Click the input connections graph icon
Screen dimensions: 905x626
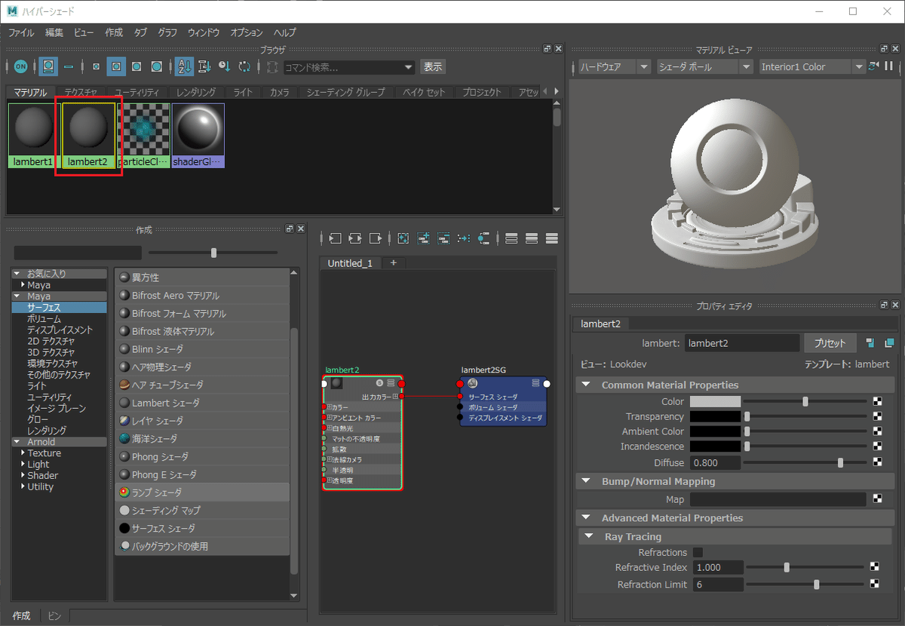[335, 238]
